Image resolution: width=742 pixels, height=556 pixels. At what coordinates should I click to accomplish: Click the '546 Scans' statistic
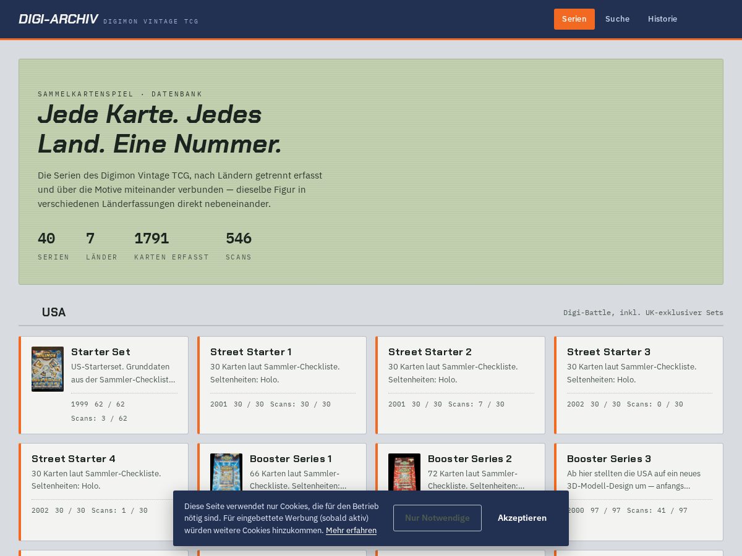(239, 246)
